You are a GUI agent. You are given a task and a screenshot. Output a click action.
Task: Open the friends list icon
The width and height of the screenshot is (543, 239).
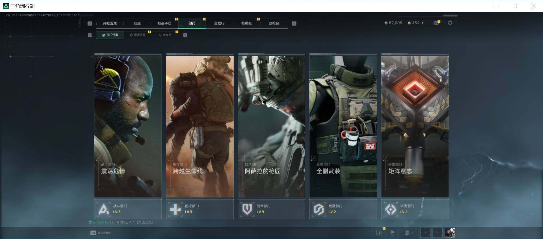(409, 233)
